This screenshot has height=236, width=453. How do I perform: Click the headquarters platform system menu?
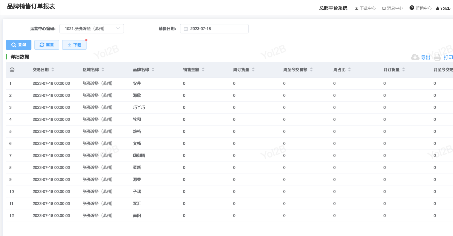pyautogui.click(x=333, y=8)
